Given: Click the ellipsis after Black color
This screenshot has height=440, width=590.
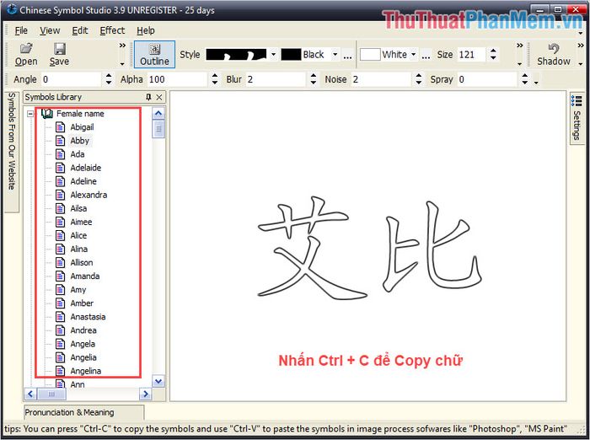Looking at the screenshot, I should tap(347, 56).
